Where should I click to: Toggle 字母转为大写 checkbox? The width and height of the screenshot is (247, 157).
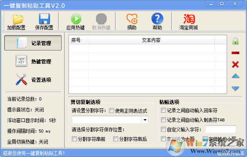pos(163,139)
